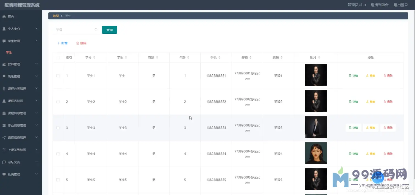The image size is (415, 195).
Task: Click the user icon beside 课程表管理
Action: 4,101
